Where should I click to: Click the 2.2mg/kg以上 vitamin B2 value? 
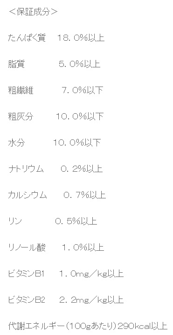(x=91, y=300)
